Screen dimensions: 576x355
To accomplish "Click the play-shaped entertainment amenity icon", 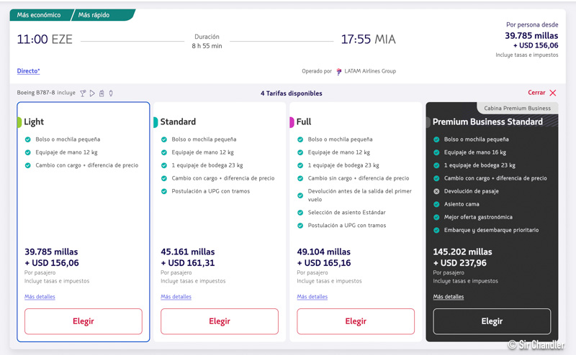I will 92,93.
